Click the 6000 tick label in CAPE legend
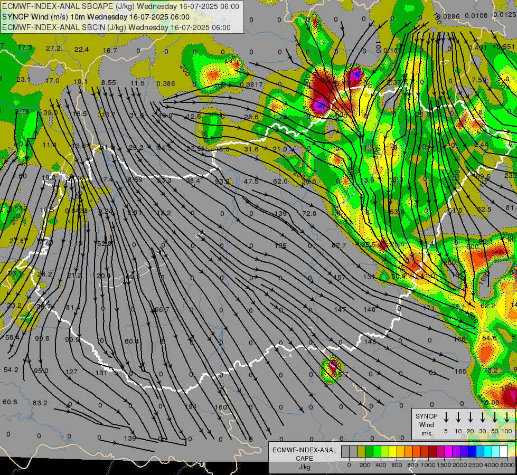This screenshot has width=517, height=475. [x=507, y=465]
